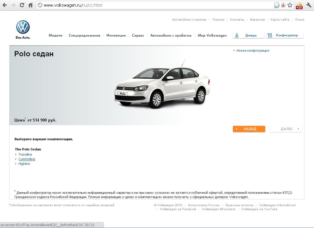Open the wrench settings menu
This screenshot has width=314, height=228.
308,5
